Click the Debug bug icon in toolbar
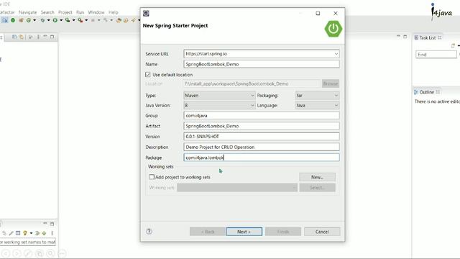The image size is (460, 259). pyautogui.click(x=43, y=20)
